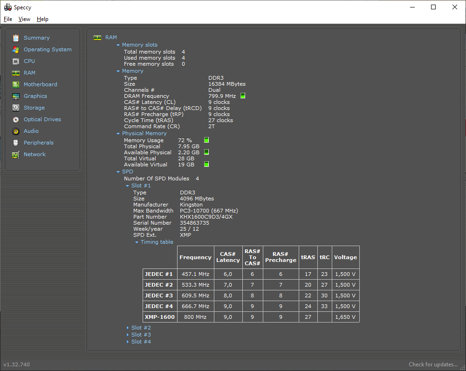Toggle the Available Virtual green indicator
Viewport: 466px width, 371px height.
pyautogui.click(x=206, y=165)
